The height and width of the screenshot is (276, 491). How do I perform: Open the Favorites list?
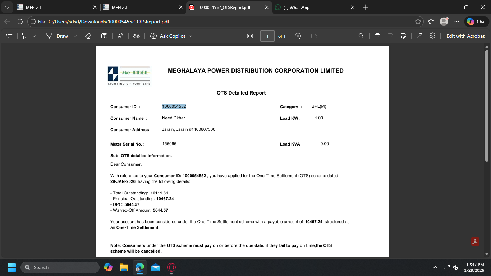coord(431,22)
